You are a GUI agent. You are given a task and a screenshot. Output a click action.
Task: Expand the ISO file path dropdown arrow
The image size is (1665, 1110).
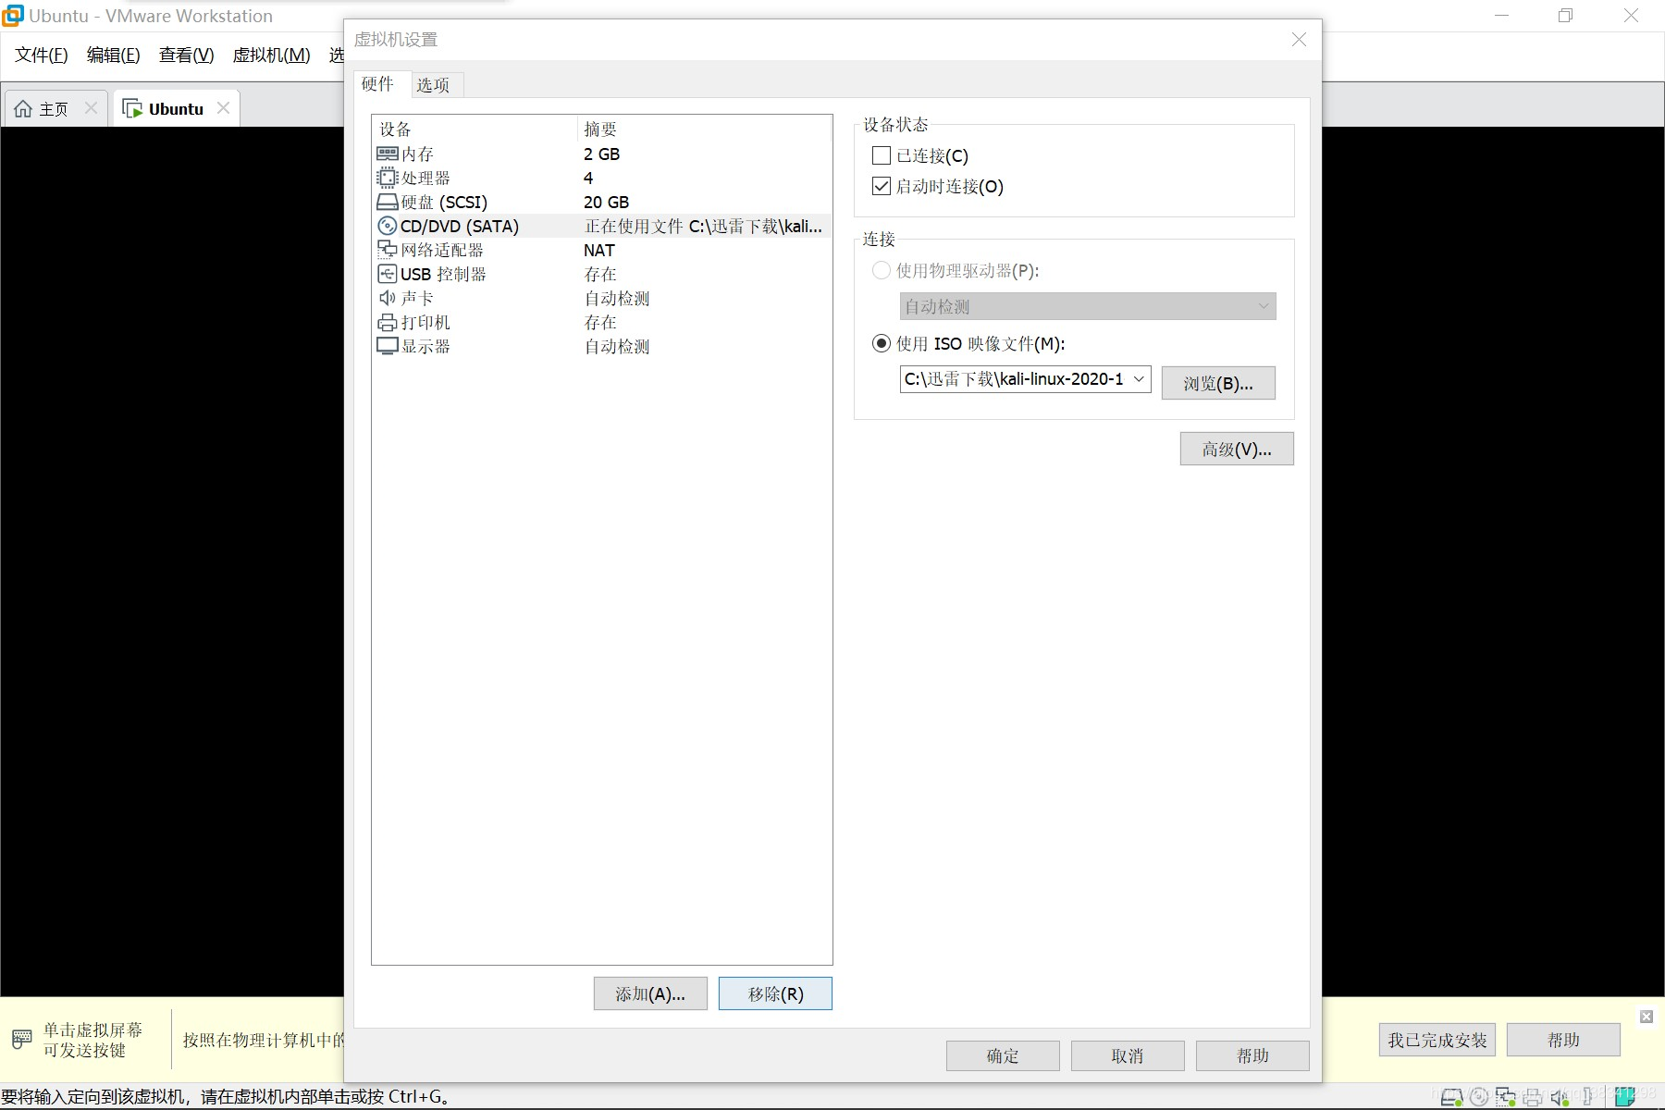tap(1140, 379)
